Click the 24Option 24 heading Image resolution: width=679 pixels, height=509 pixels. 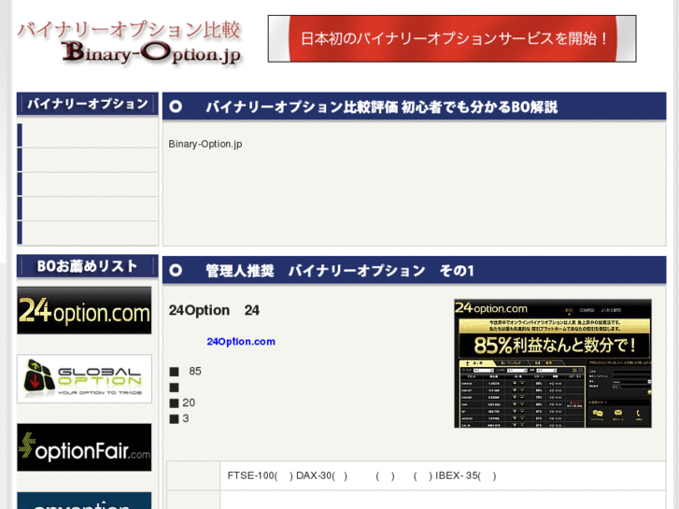coord(214,310)
